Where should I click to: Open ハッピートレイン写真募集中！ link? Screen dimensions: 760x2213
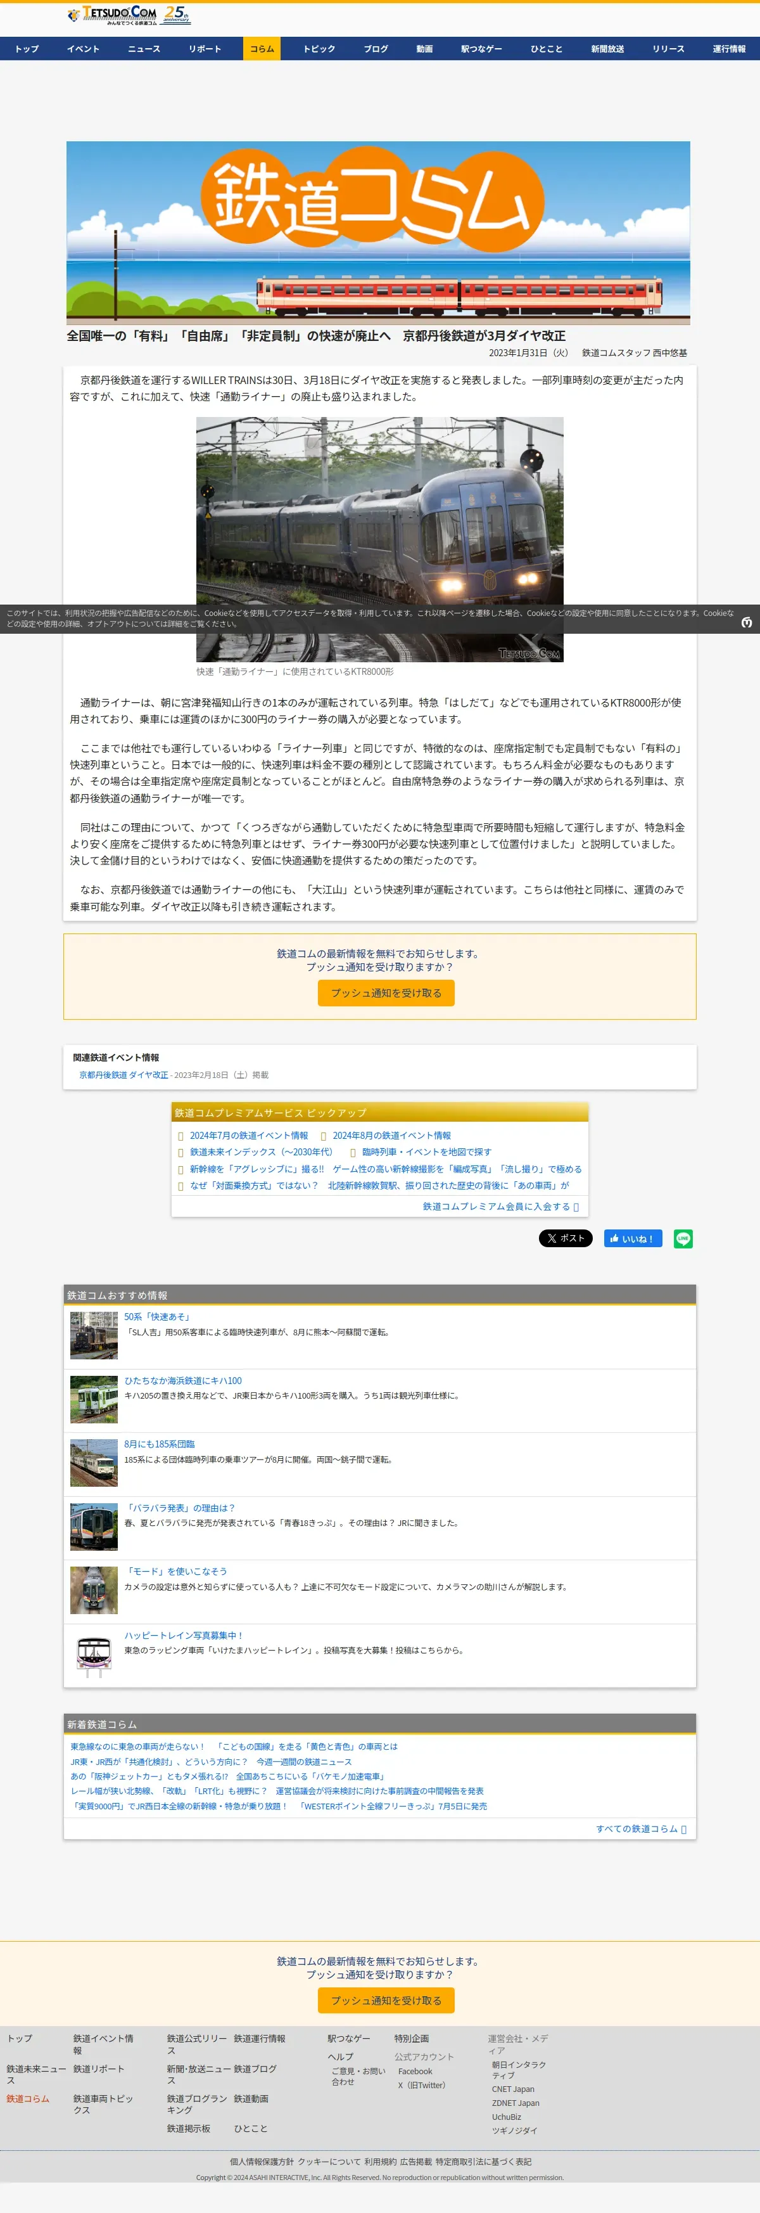[184, 1635]
